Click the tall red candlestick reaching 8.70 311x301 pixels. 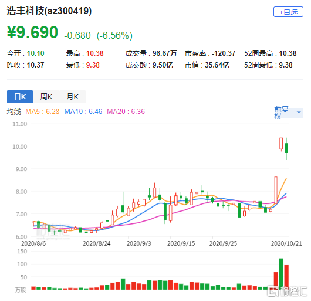coord(276,190)
